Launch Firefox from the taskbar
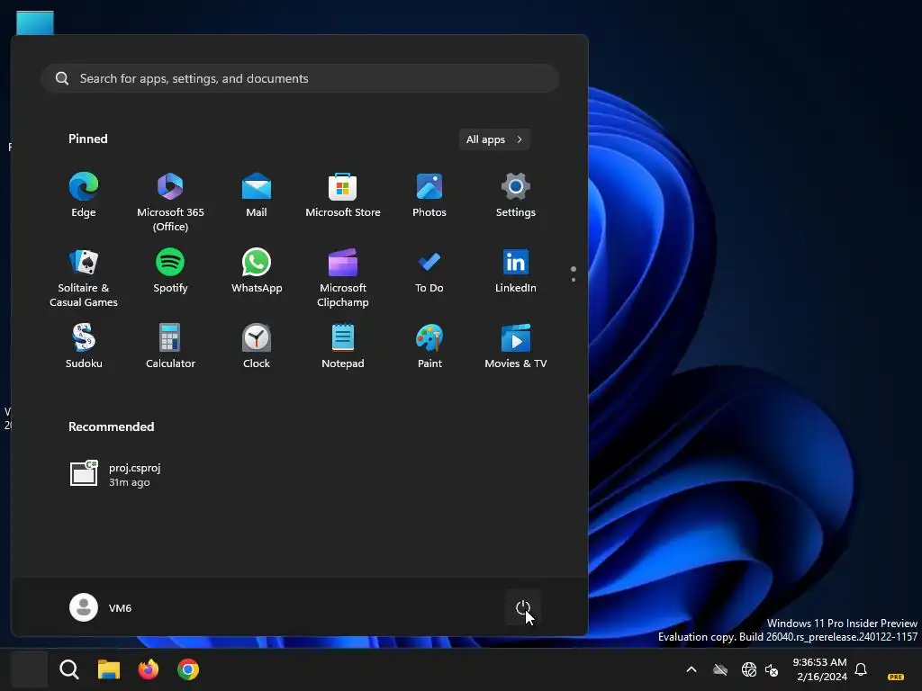Screen dimensions: 922x691 [149, 669]
